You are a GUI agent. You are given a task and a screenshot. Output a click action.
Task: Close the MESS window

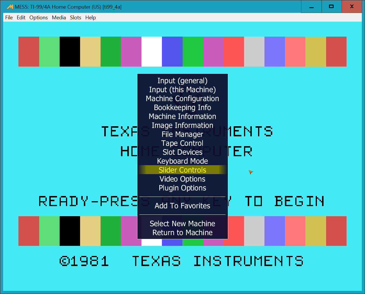click(352, 7)
